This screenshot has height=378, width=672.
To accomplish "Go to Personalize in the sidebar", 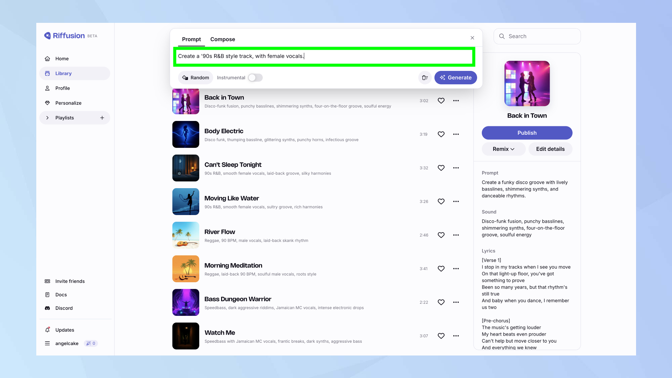I will tap(68, 103).
